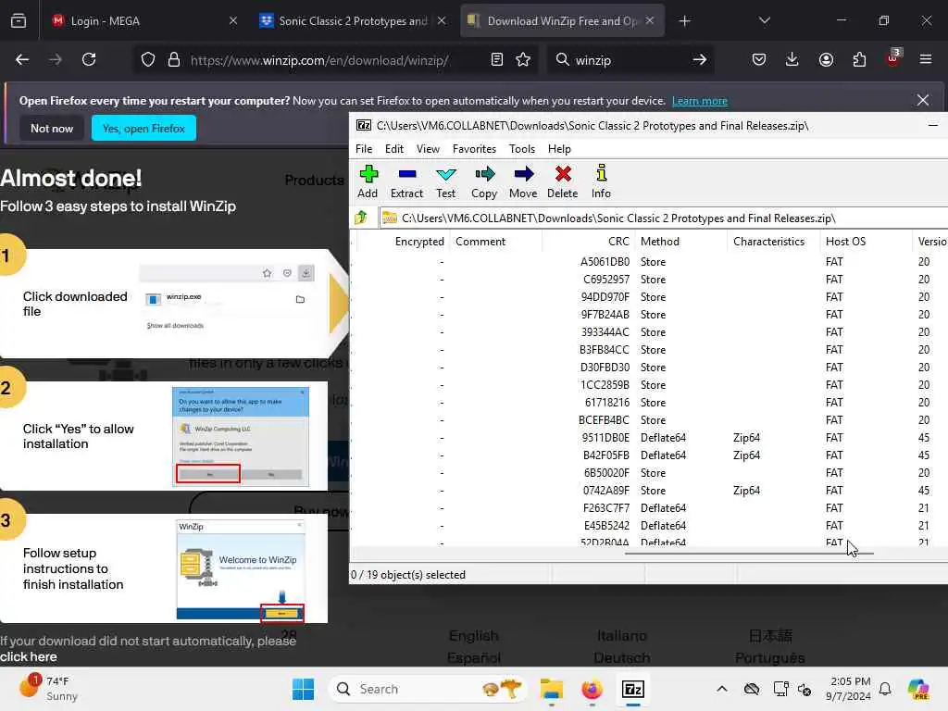Open Save to Pocket in Firefox
This screenshot has width=948, height=711.
(759, 59)
